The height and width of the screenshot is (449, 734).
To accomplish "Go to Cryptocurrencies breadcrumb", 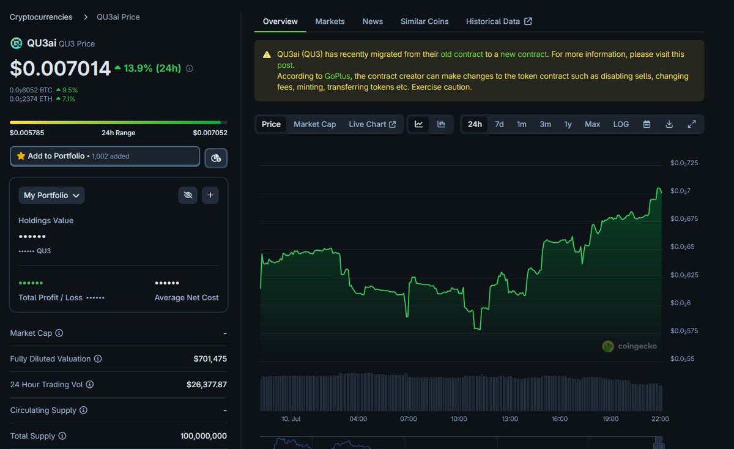I will point(41,17).
